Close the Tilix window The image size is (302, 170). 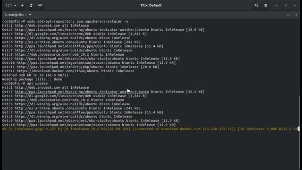294,5
